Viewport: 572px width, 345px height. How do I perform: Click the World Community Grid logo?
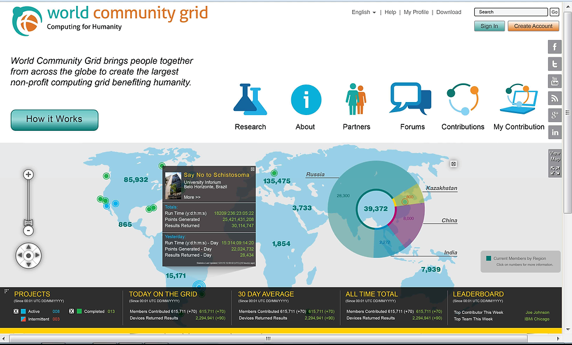(x=110, y=21)
